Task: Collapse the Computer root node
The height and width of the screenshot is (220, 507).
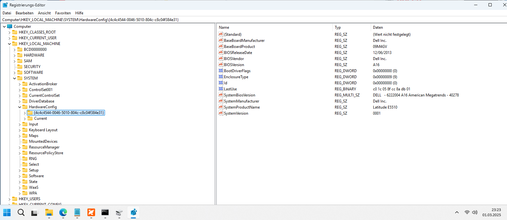Action: pyautogui.click(x=4, y=27)
